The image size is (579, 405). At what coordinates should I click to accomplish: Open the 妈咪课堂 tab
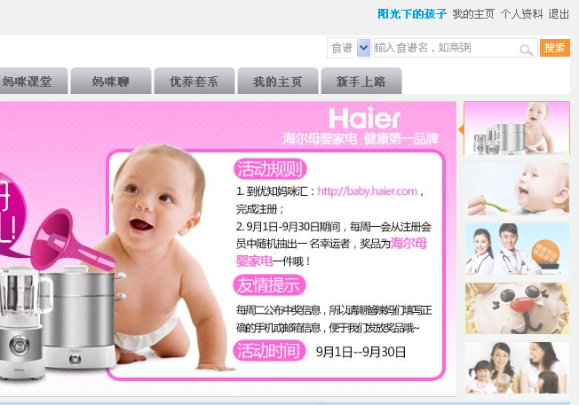(x=31, y=81)
